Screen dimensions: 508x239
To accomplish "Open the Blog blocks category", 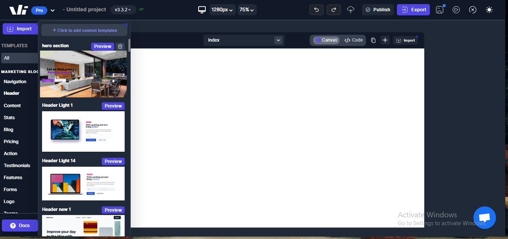I will pos(9,130).
